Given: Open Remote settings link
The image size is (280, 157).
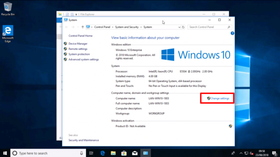Looking at the screenshot, I should click(x=78, y=49).
